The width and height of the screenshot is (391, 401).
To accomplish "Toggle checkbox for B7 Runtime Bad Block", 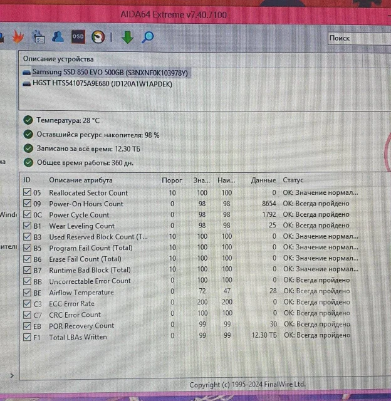I will pyautogui.click(x=27, y=270).
